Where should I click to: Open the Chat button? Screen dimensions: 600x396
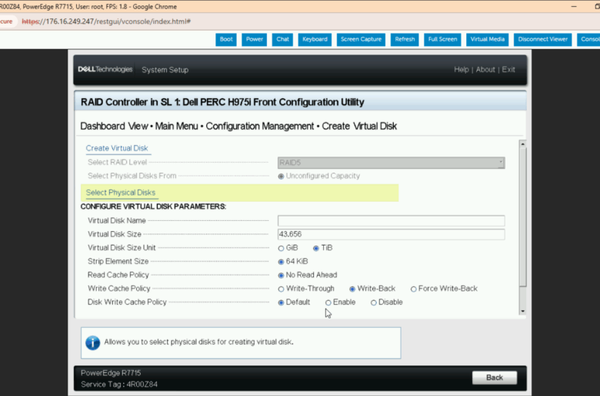tap(282, 39)
